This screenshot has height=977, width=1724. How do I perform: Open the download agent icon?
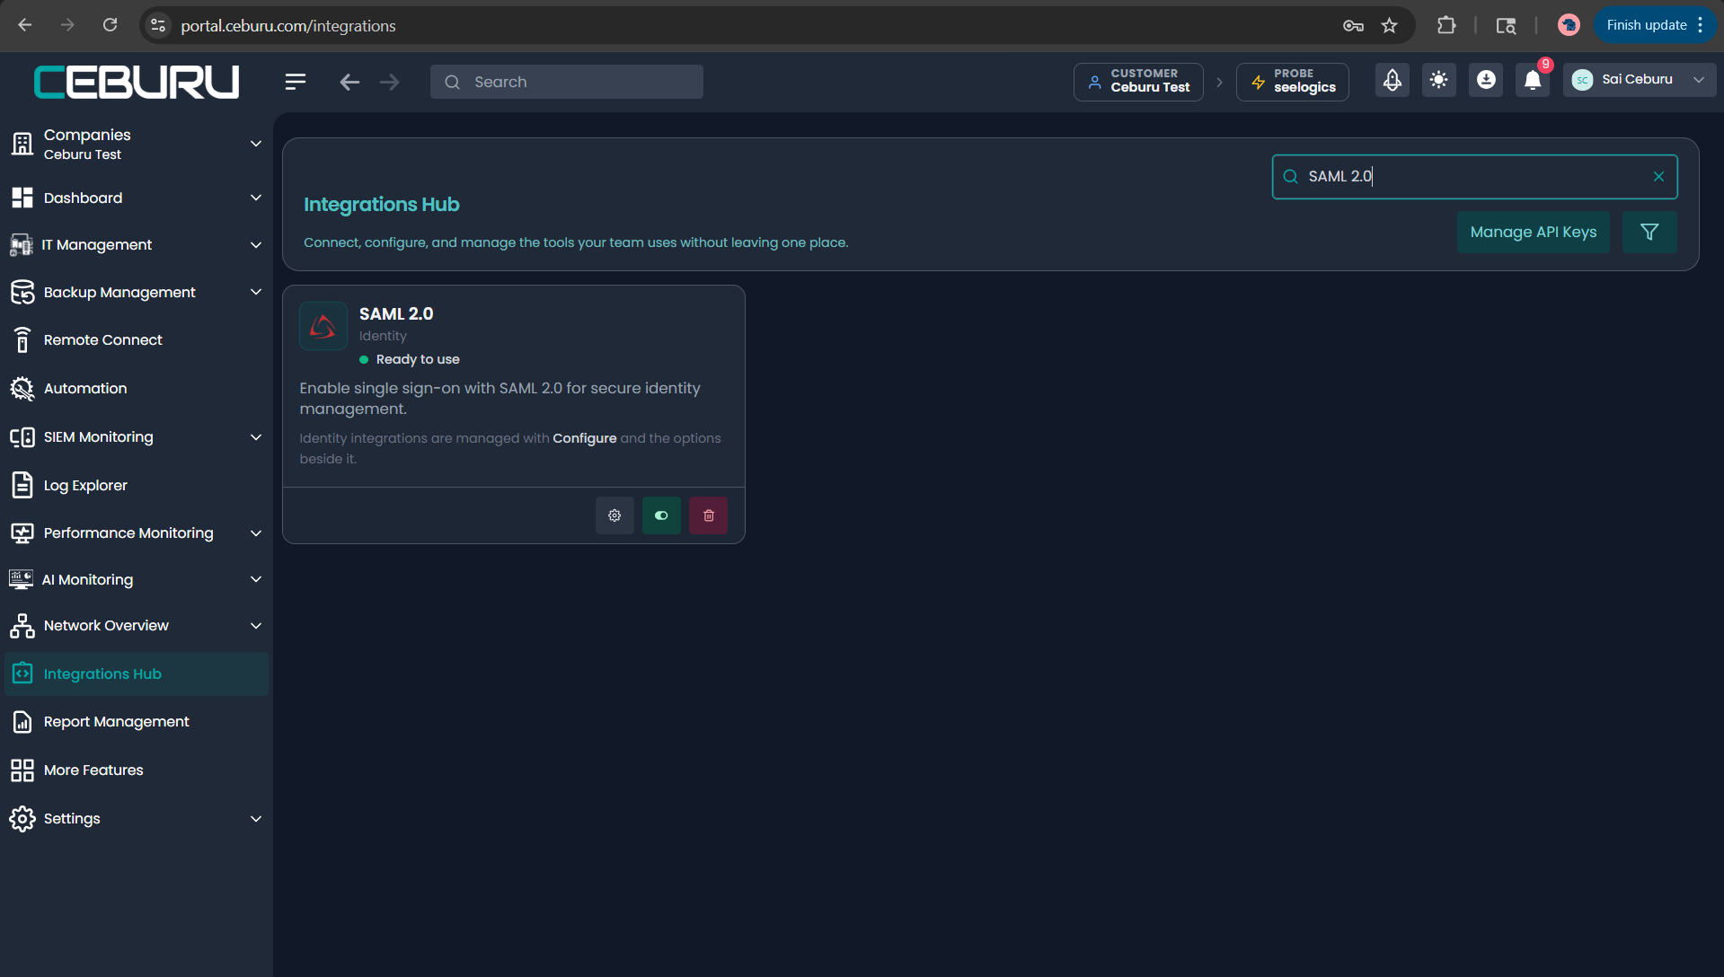pyautogui.click(x=1486, y=80)
